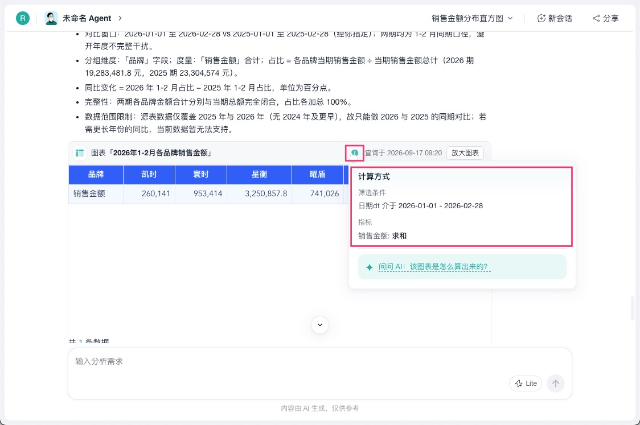Click the 分享 share icon

click(596, 18)
